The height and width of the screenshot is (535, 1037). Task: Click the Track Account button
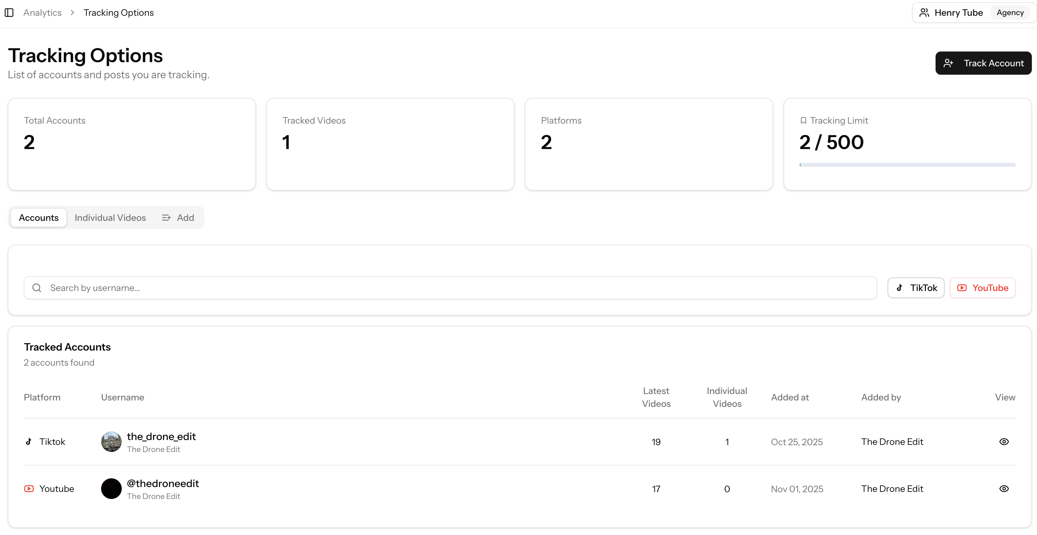tap(983, 63)
